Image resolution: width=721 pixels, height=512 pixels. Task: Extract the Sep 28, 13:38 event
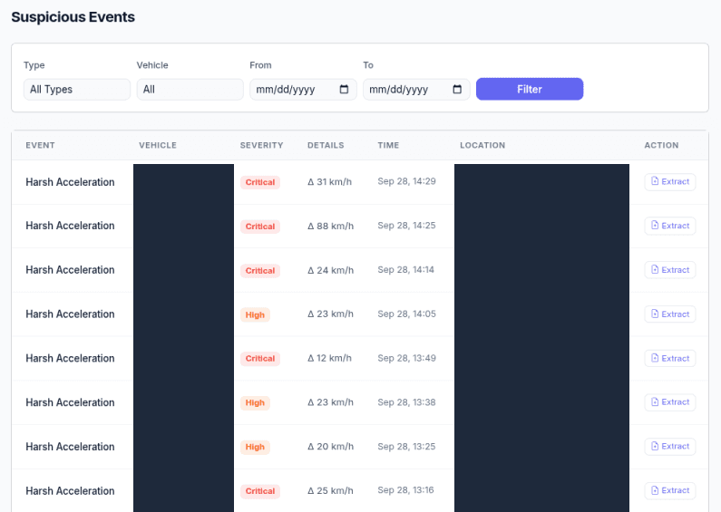[x=670, y=402]
